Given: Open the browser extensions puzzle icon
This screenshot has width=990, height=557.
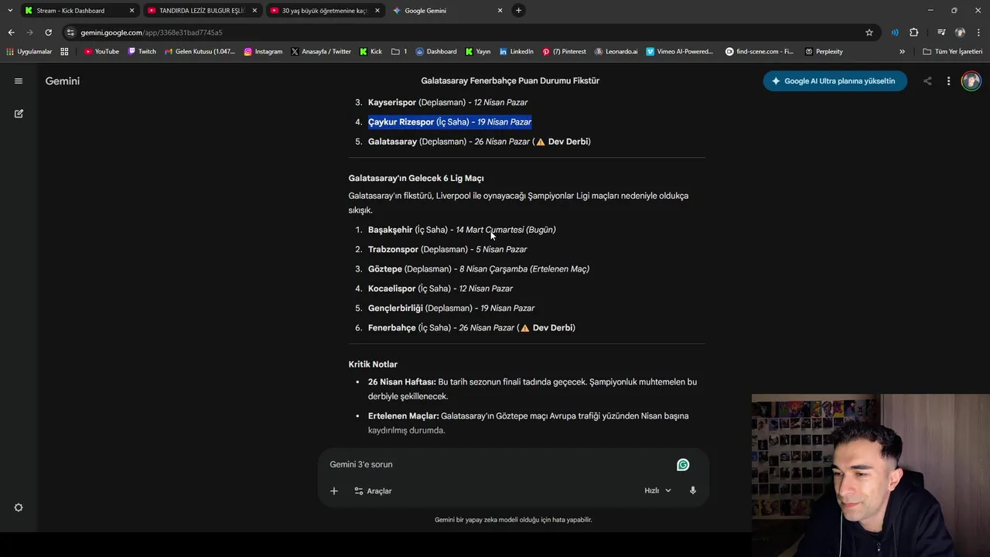Looking at the screenshot, I should tap(914, 32).
